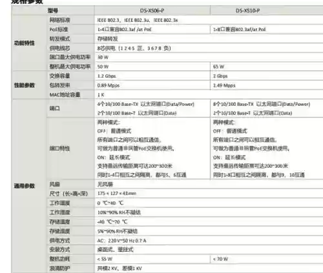Viewport: 323px width, 273px height.
Task: Select the '30 W' value
Action: click(x=103, y=57)
